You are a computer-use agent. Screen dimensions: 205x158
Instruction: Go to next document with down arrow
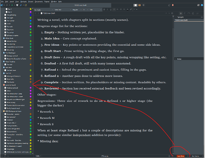(x=169, y=13)
